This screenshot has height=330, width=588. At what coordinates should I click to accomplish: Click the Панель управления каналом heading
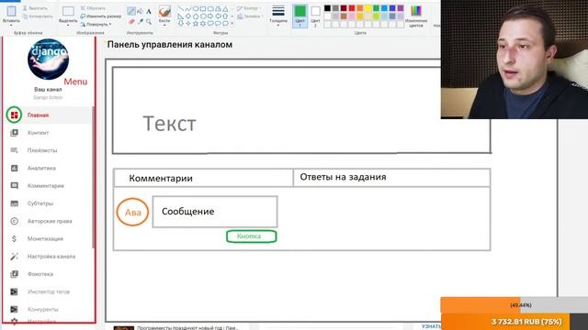click(169, 45)
